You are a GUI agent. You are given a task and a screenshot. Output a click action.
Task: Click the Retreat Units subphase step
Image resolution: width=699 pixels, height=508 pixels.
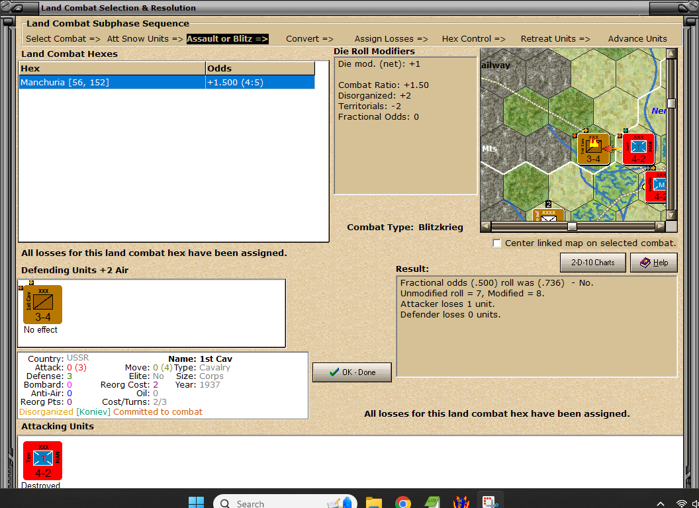point(555,39)
